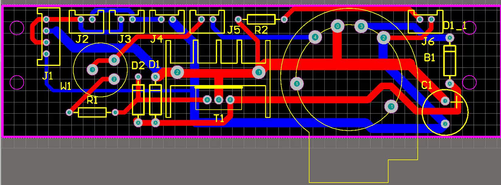Click the A pad of diode D2

(138, 123)
